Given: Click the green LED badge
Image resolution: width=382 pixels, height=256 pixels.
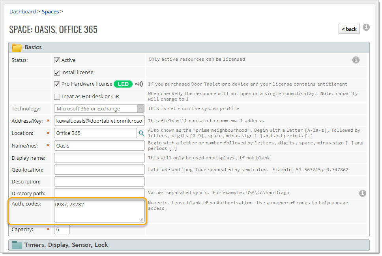Looking at the screenshot, I should pos(123,84).
